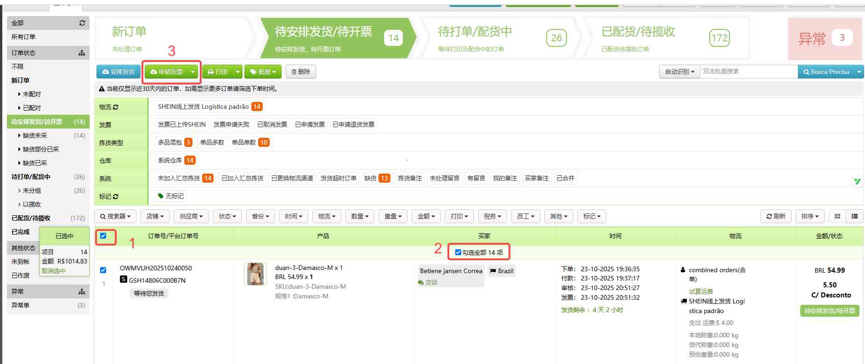Click the refresh icon next to 标记 filter label
Viewport: 865px width, 364px height.
coord(115,196)
